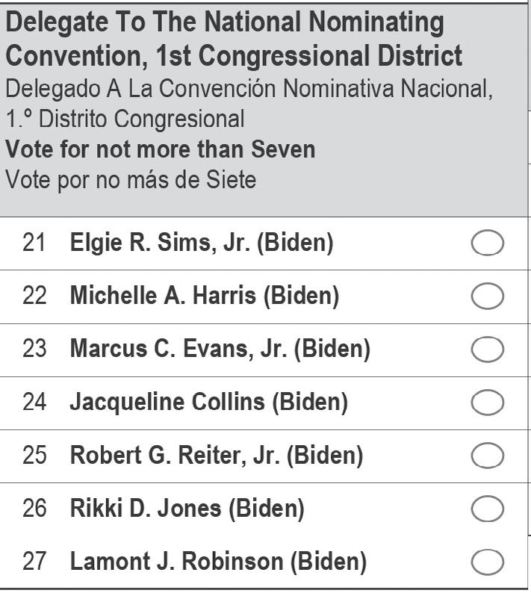Screen dimensions: 531x593
Task: Select the oval for Marcus C. Evans, Jr.
Action: pos(488,350)
